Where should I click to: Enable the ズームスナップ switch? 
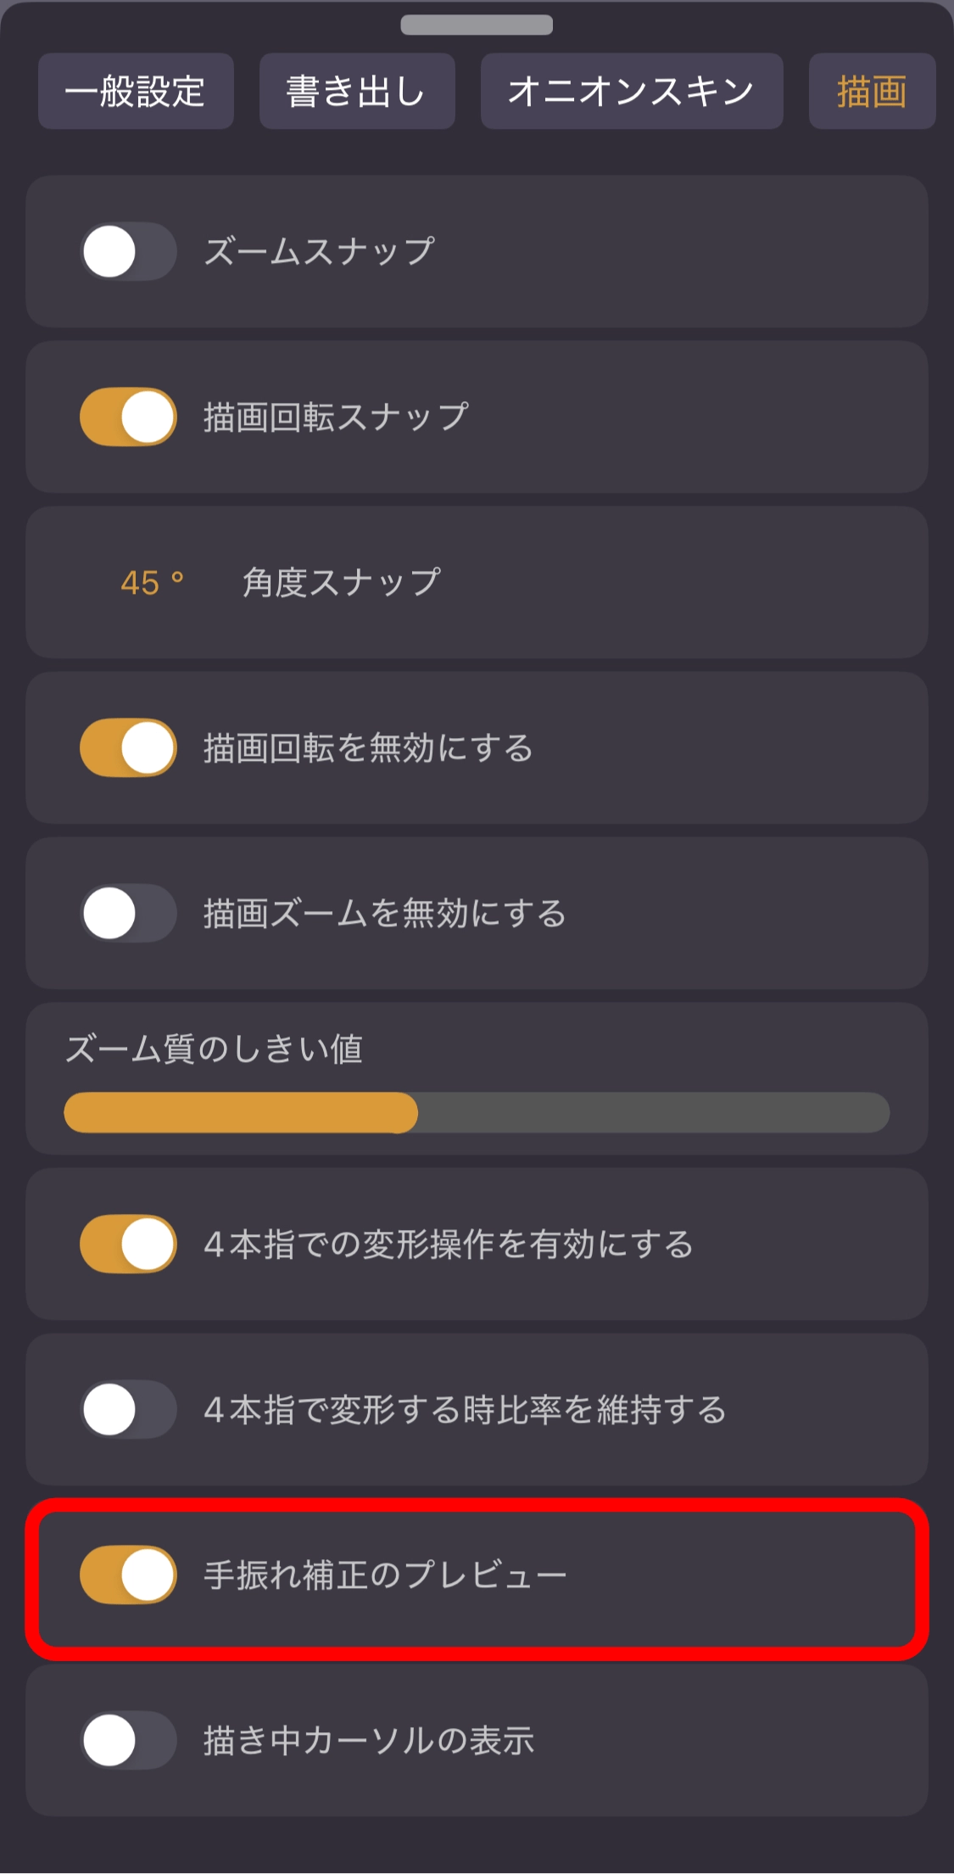pos(128,252)
